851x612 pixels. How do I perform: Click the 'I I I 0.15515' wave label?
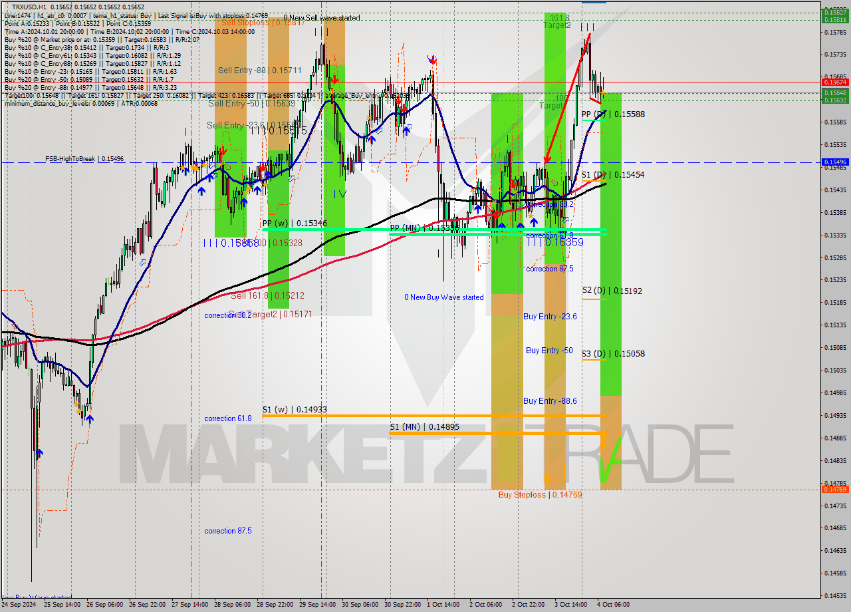coord(279,130)
